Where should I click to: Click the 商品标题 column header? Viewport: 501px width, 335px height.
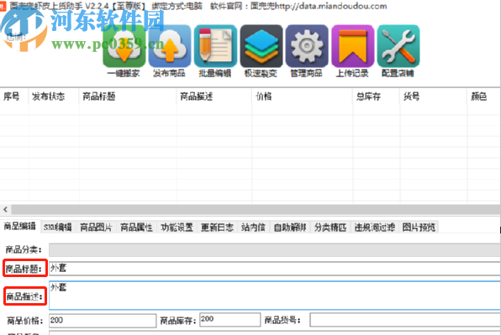pos(128,97)
